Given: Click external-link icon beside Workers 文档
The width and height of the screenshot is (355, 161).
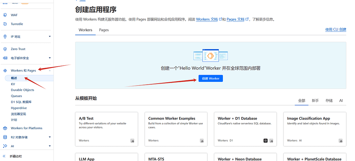Looking at the screenshot, I should pyautogui.click(x=220, y=19).
